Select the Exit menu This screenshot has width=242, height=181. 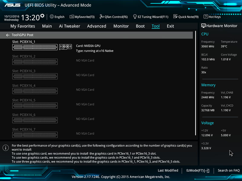(170, 26)
